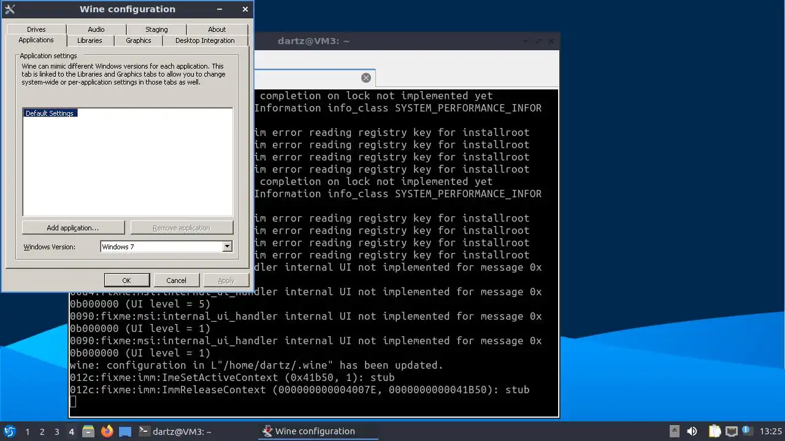Screen dimensions: 785x441
Task: Open the Audio tab
Action: point(96,29)
